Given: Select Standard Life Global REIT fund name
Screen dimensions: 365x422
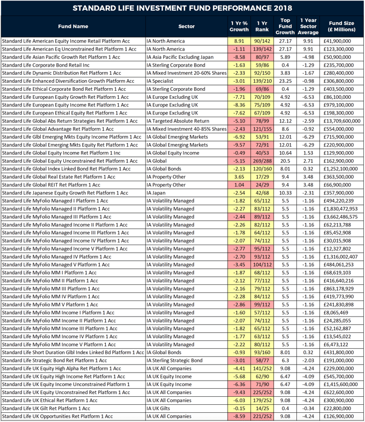Looking at the screenshot, I should pyautogui.click(x=51, y=185).
